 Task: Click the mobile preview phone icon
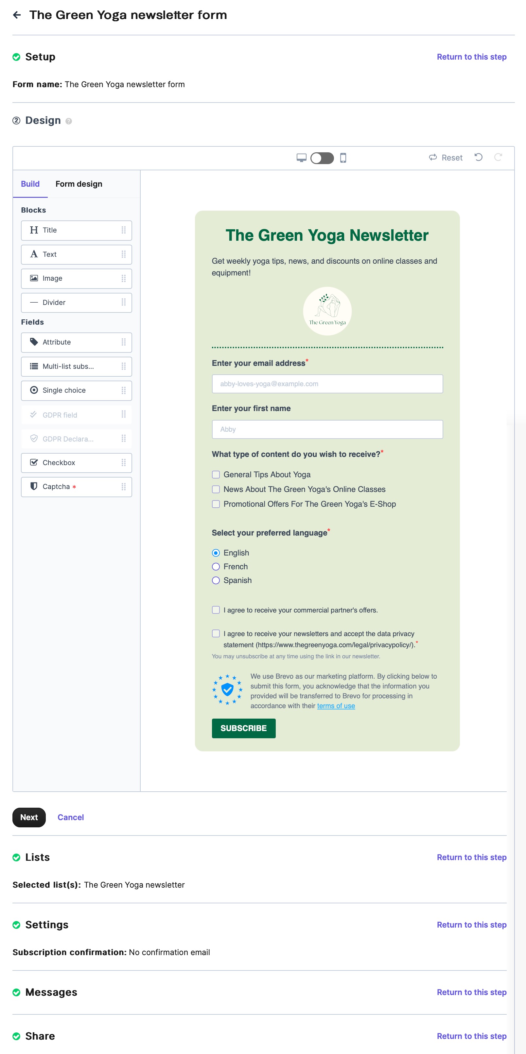(343, 158)
